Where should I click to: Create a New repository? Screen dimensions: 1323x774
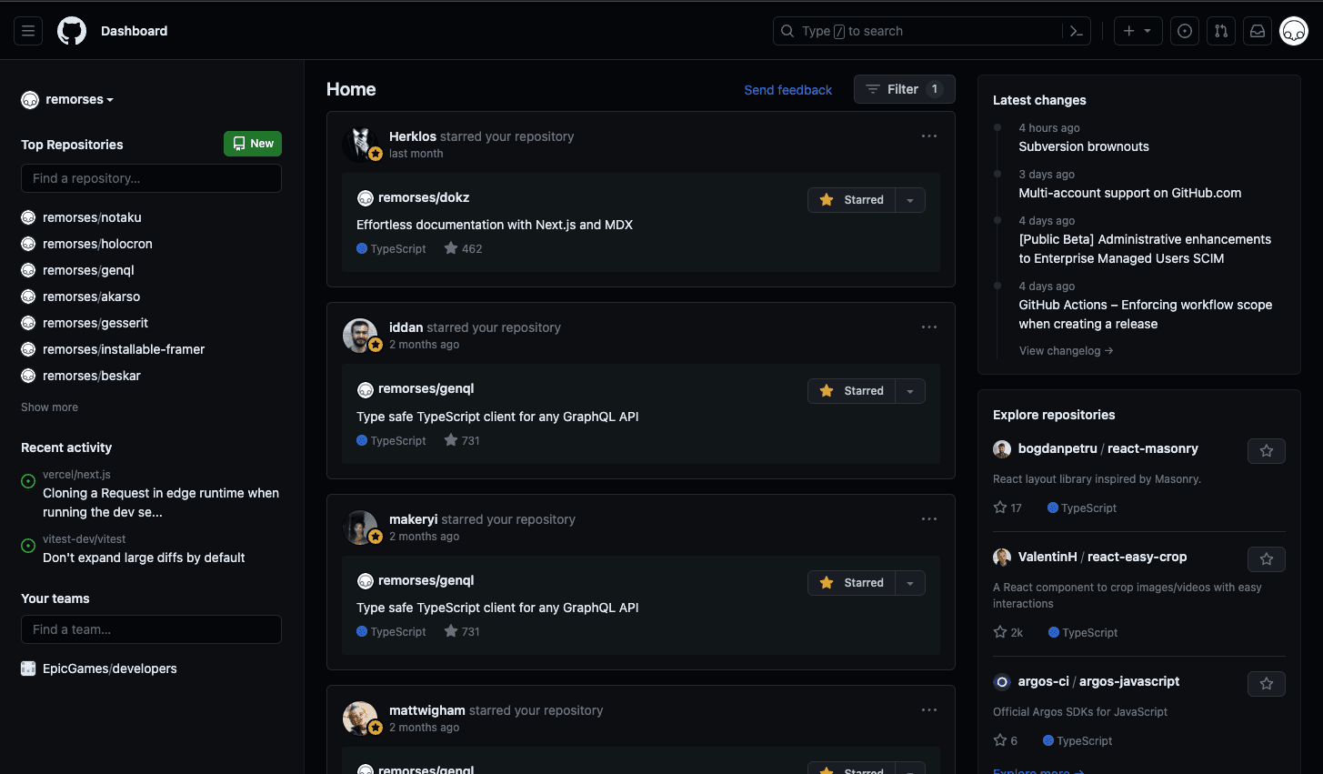coord(253,144)
